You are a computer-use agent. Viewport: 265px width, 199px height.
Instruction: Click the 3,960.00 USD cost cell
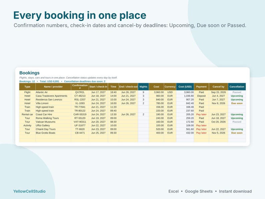(x=156, y=92)
